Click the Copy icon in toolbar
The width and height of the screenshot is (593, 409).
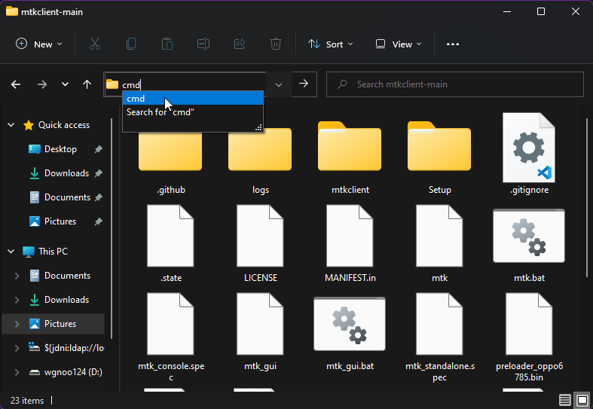coord(131,44)
